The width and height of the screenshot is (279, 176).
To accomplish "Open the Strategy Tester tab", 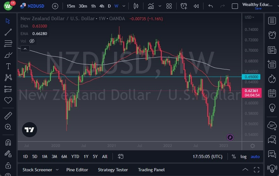I will 113,170.
